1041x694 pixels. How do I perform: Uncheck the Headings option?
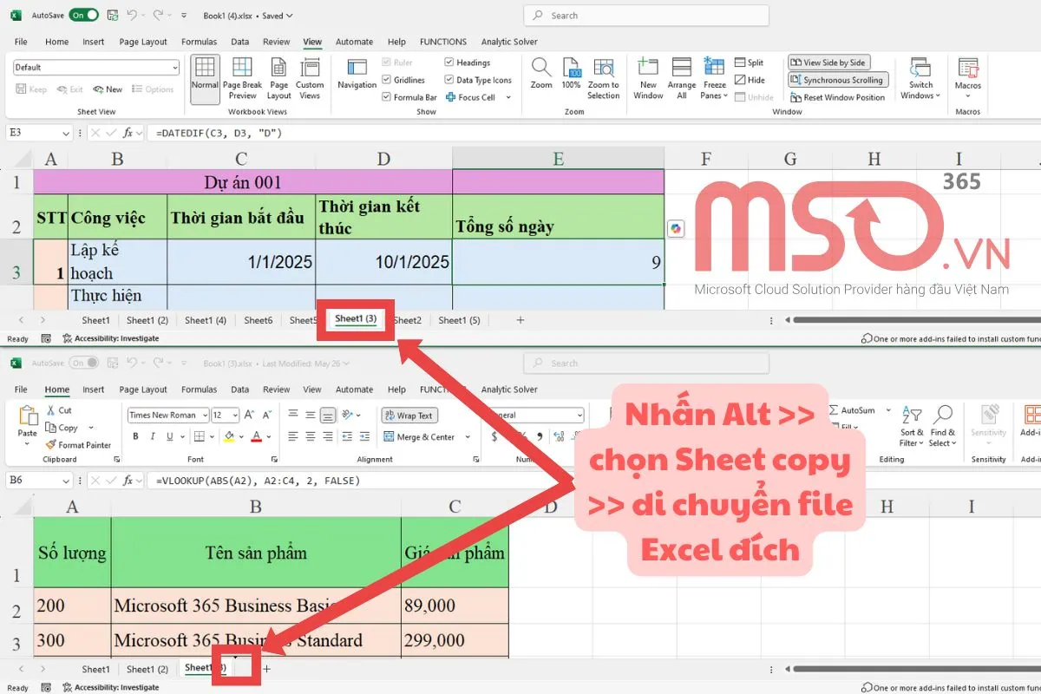[x=450, y=62]
